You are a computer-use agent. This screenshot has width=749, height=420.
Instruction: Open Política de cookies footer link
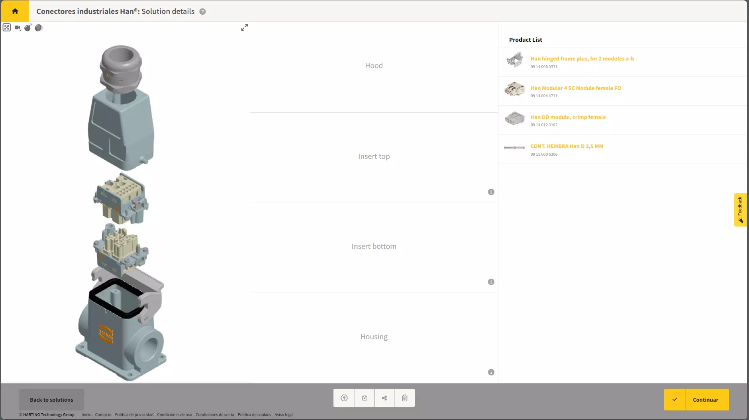[254, 414]
